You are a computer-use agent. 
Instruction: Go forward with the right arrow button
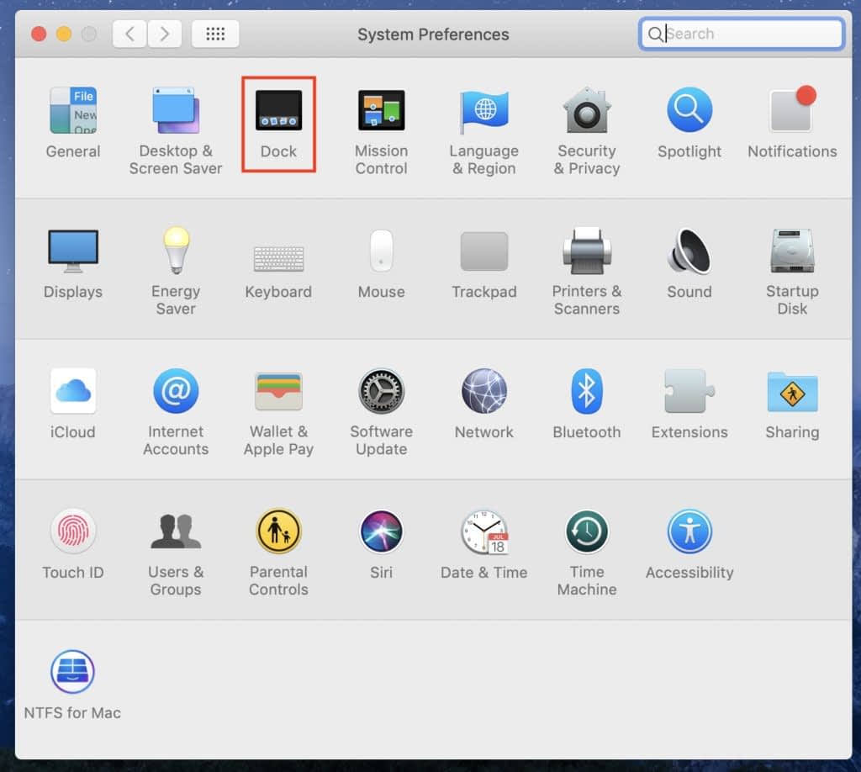point(164,34)
